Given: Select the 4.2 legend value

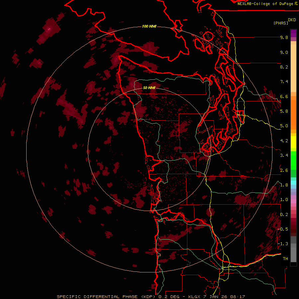Looking at the screenshot, I should point(284,141).
